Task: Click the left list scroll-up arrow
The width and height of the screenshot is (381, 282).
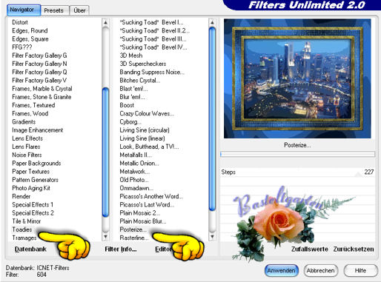Action: [105, 23]
